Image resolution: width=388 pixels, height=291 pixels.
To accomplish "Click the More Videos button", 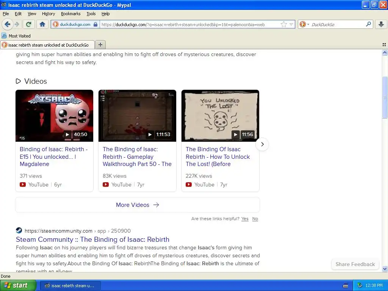I will 137,205.
